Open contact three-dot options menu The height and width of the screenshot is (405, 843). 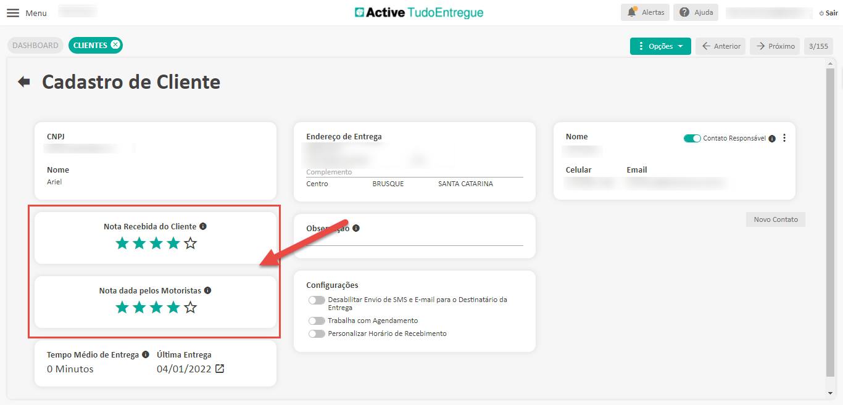click(x=784, y=139)
